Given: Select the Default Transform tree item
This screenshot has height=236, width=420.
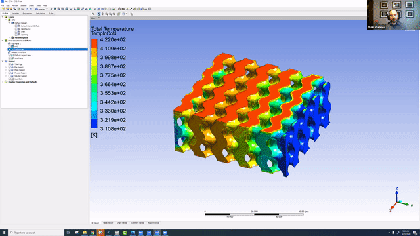Looking at the screenshot, I should [x=18, y=52].
